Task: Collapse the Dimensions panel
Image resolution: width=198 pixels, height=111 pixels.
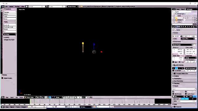Action: click(x=177, y=42)
